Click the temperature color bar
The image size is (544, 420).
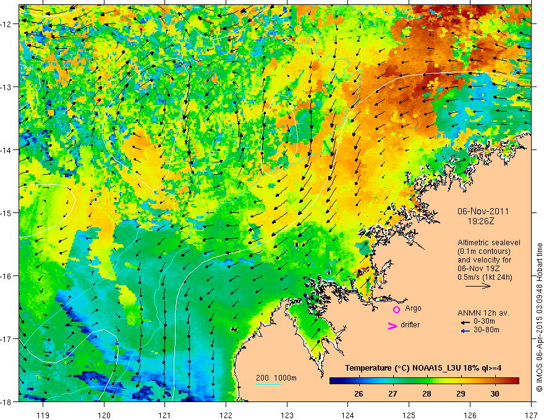coord(424,381)
